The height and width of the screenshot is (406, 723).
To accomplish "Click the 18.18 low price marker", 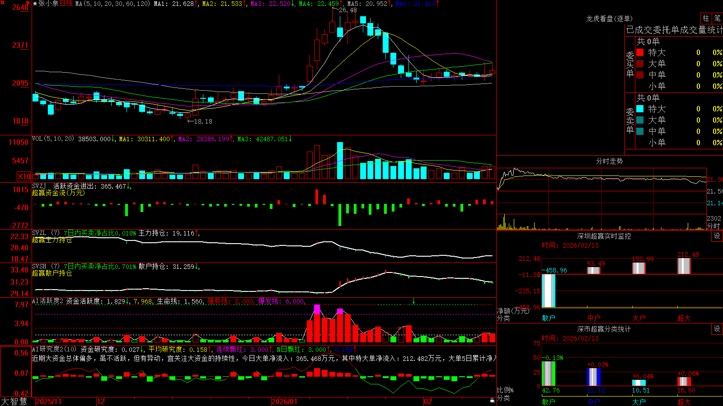I will point(203,121).
